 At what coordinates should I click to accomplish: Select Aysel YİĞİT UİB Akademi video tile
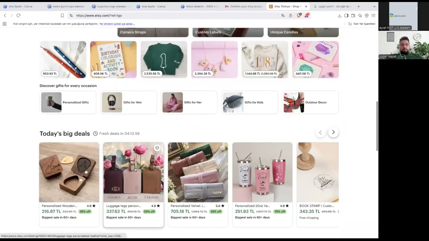(x=404, y=16)
